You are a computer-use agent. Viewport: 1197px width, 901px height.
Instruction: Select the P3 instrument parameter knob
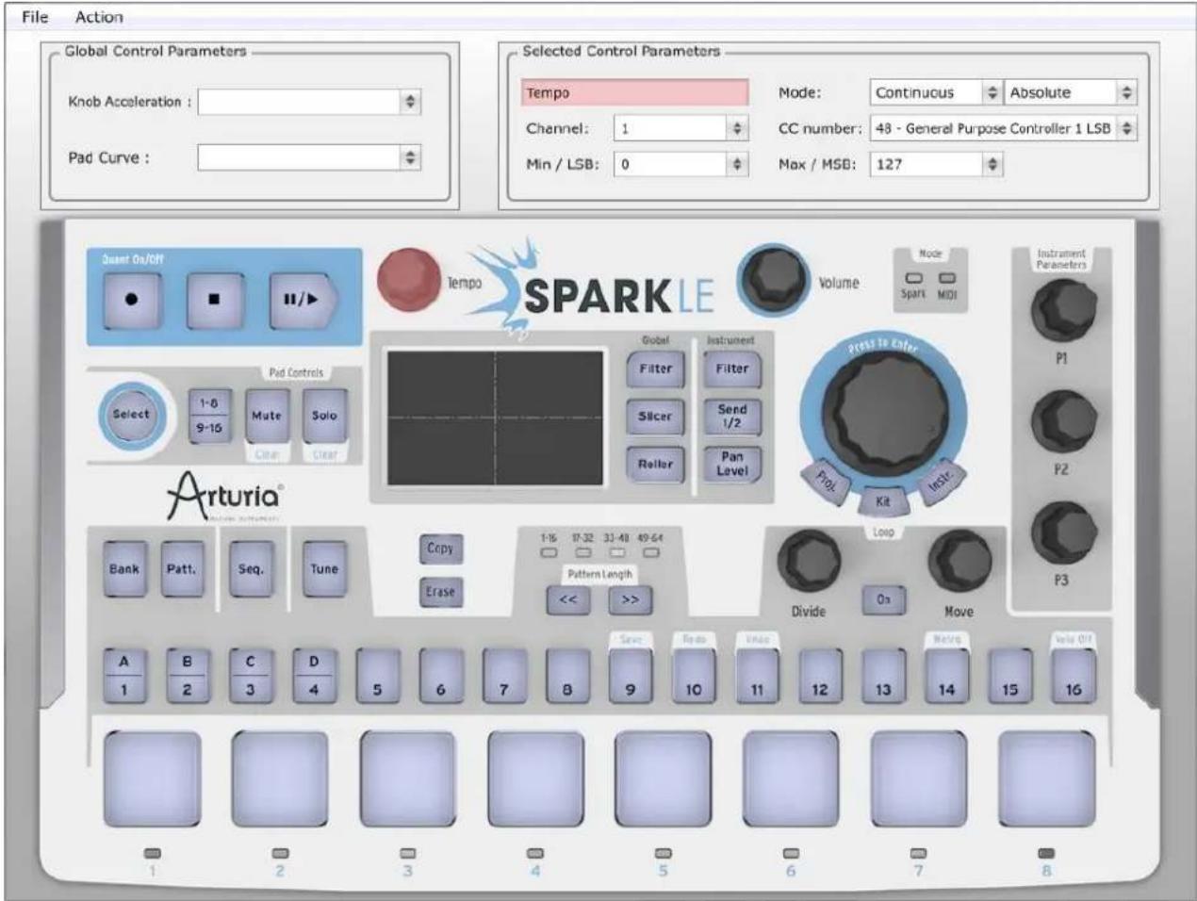1062,533
